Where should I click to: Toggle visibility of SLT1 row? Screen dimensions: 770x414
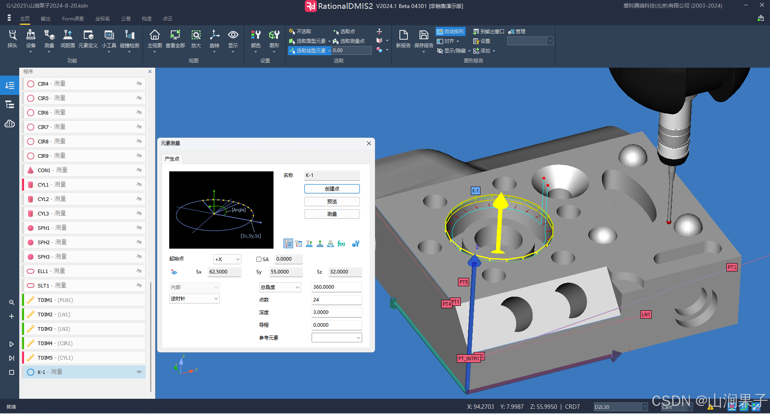pos(139,285)
